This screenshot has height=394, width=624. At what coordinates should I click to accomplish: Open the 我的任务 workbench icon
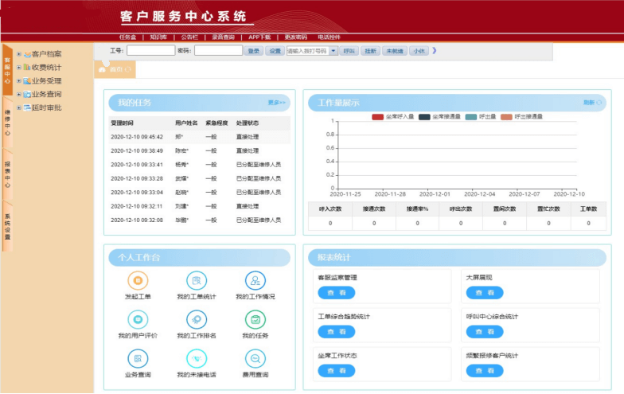tap(255, 320)
